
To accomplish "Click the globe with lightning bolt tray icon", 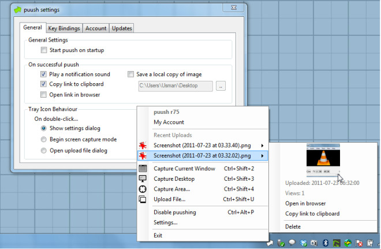I will [348, 243].
